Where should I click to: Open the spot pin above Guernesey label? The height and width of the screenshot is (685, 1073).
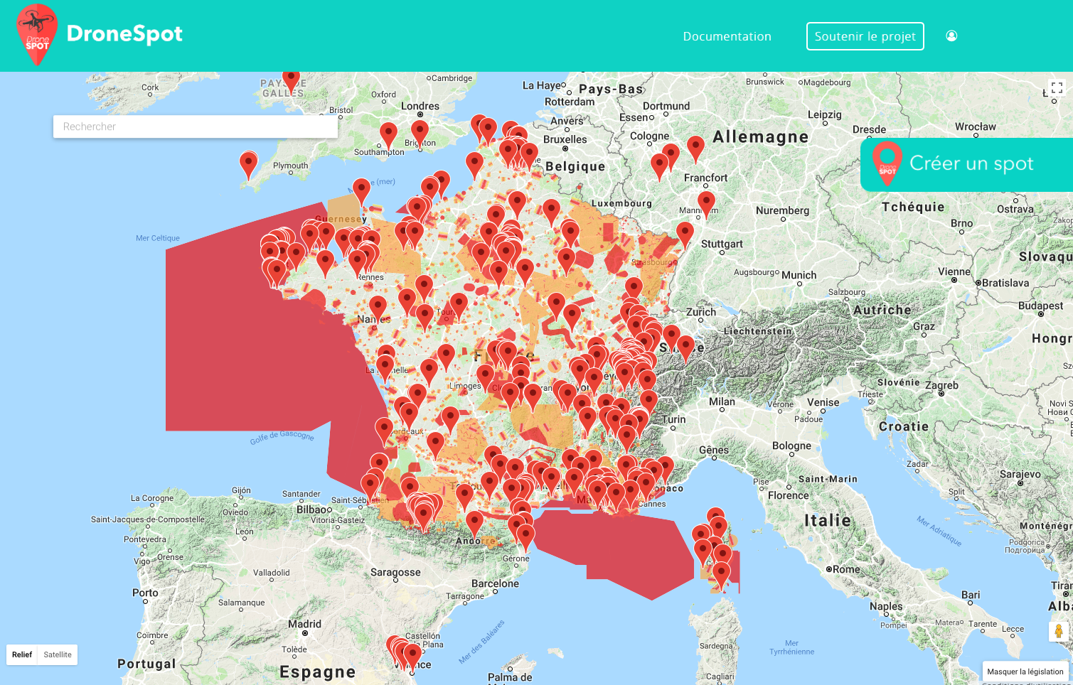pos(362,192)
